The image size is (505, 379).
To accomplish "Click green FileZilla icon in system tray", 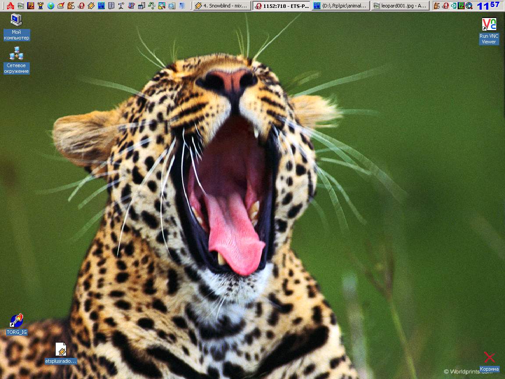I will click(461, 6).
